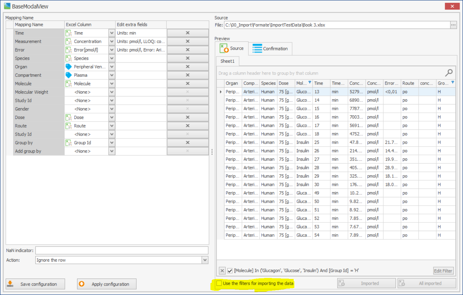Viewport: 463px width, 295px height.
Task: Click the blue compartment icon beside Plasma
Action: point(69,75)
